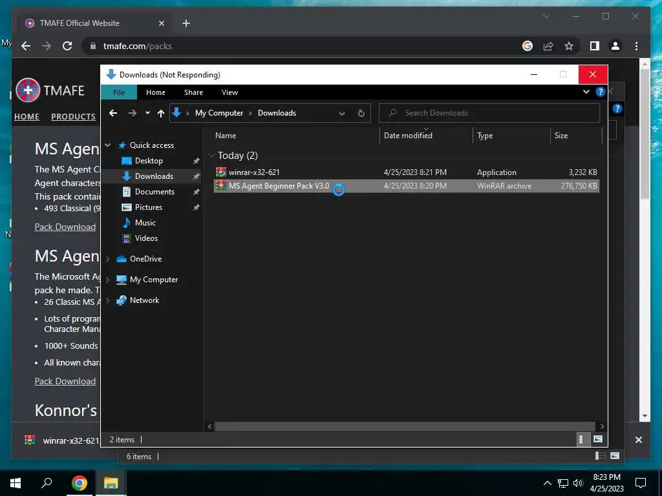Click File Explorer icon in taskbar
Screen dimensions: 662x496
coord(111,482)
